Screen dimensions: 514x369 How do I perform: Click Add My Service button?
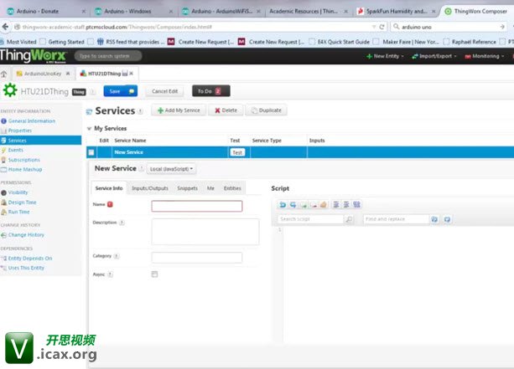point(179,110)
